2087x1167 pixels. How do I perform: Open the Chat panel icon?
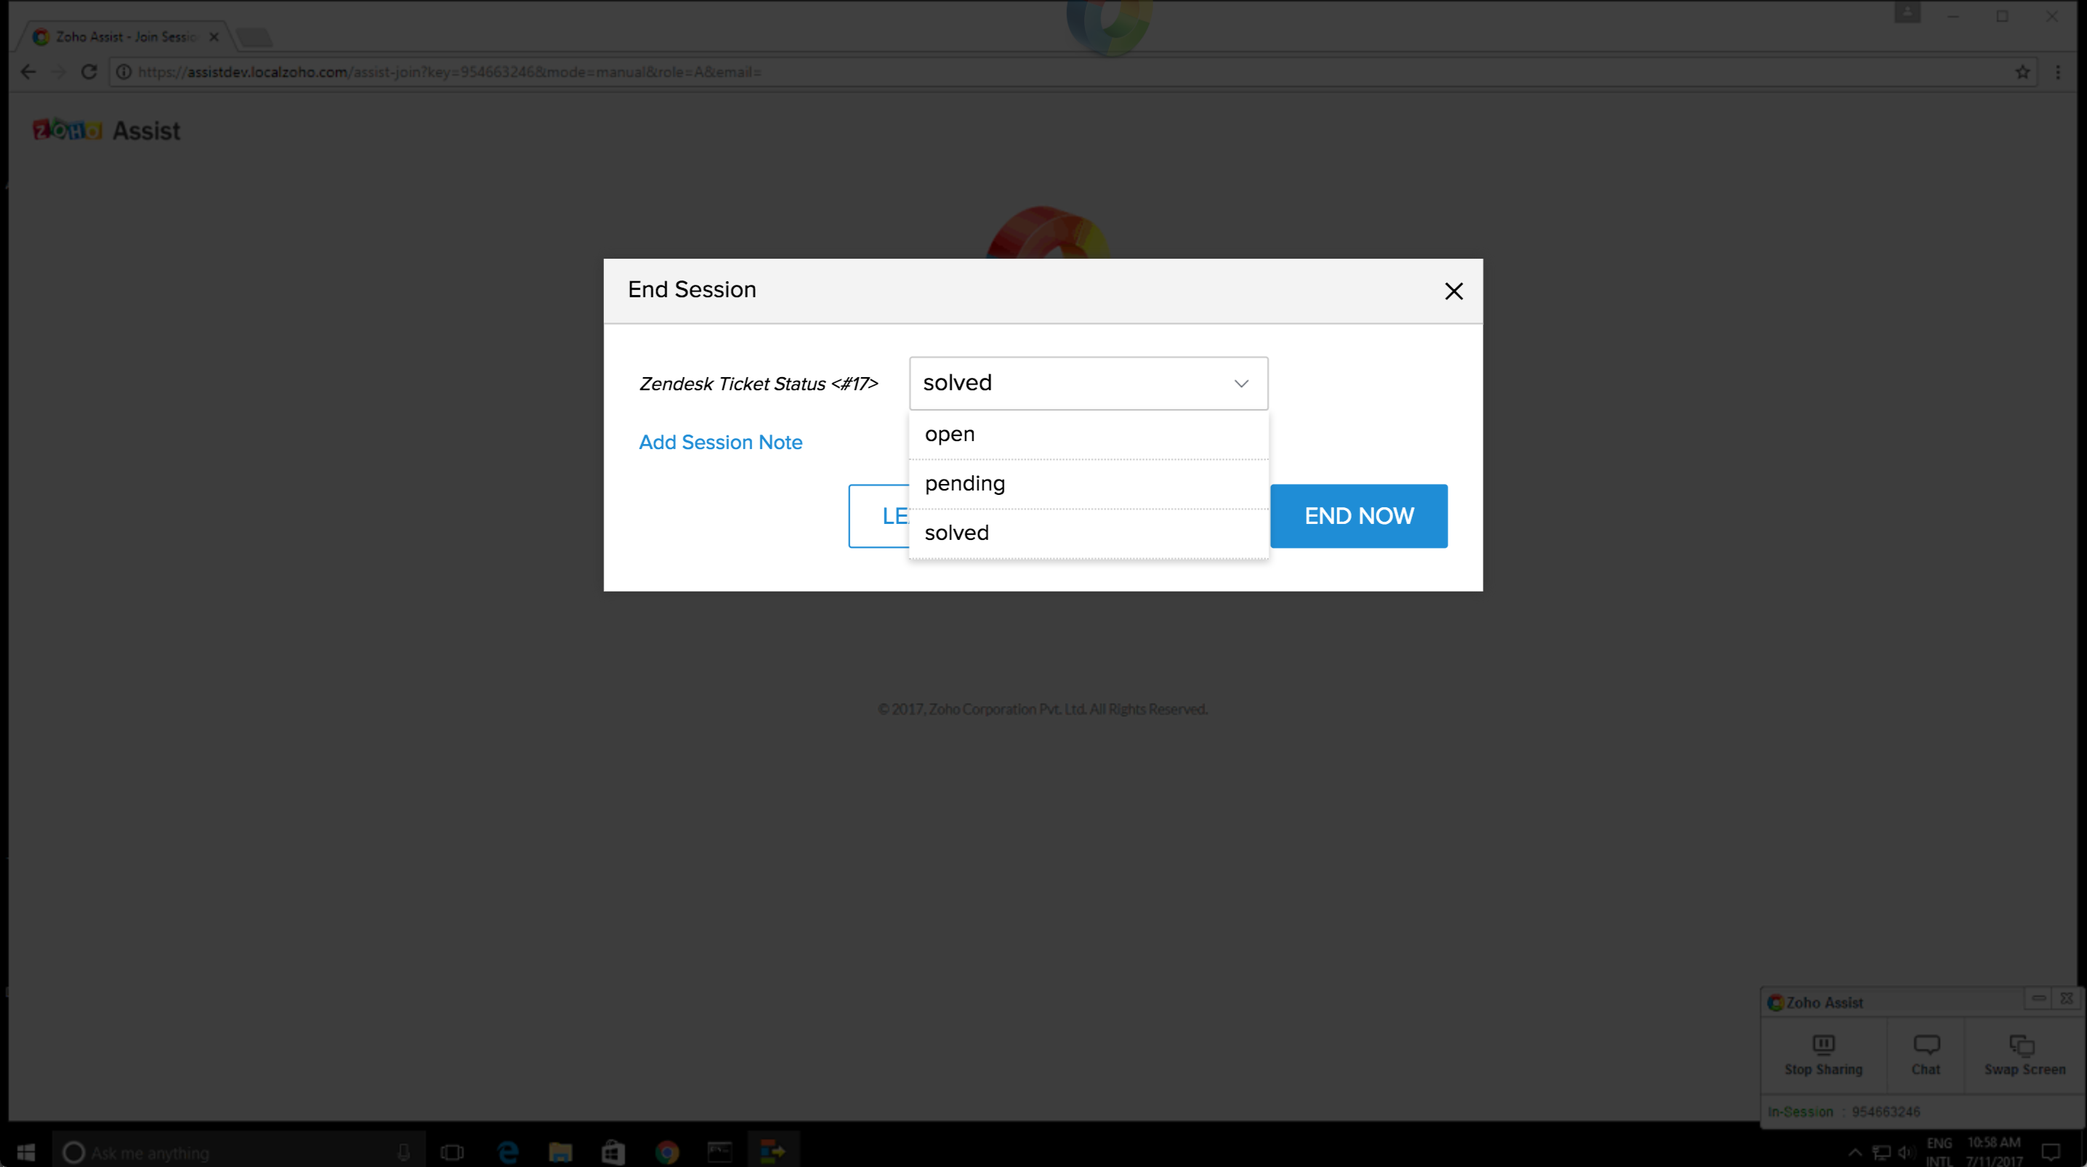[1926, 1046]
